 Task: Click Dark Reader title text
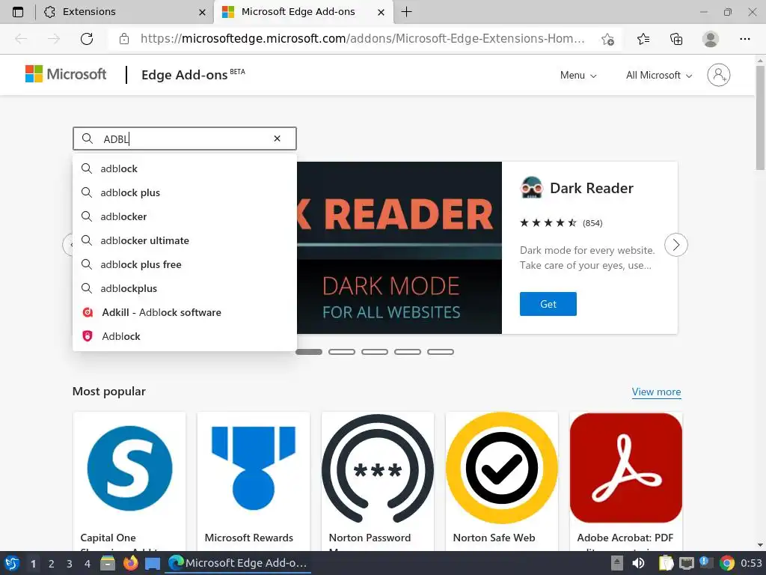click(592, 188)
